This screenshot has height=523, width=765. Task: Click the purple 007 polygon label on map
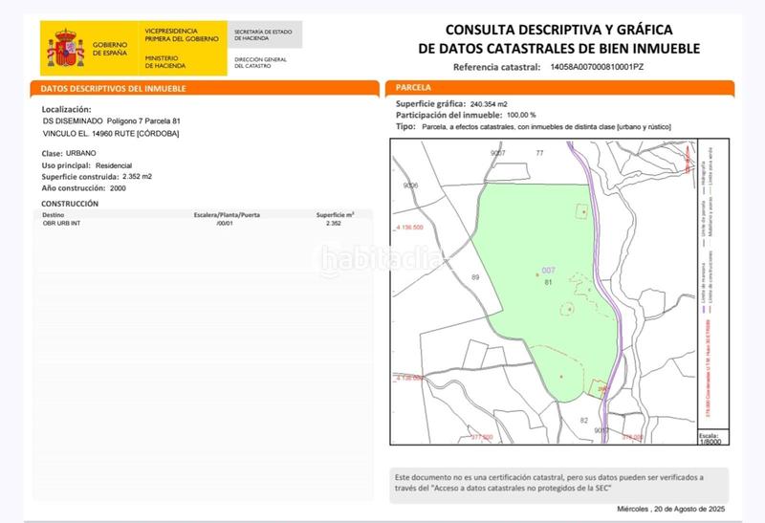pos(548,271)
